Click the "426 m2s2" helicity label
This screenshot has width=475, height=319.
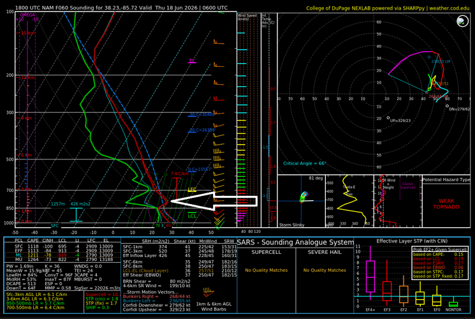80,204
